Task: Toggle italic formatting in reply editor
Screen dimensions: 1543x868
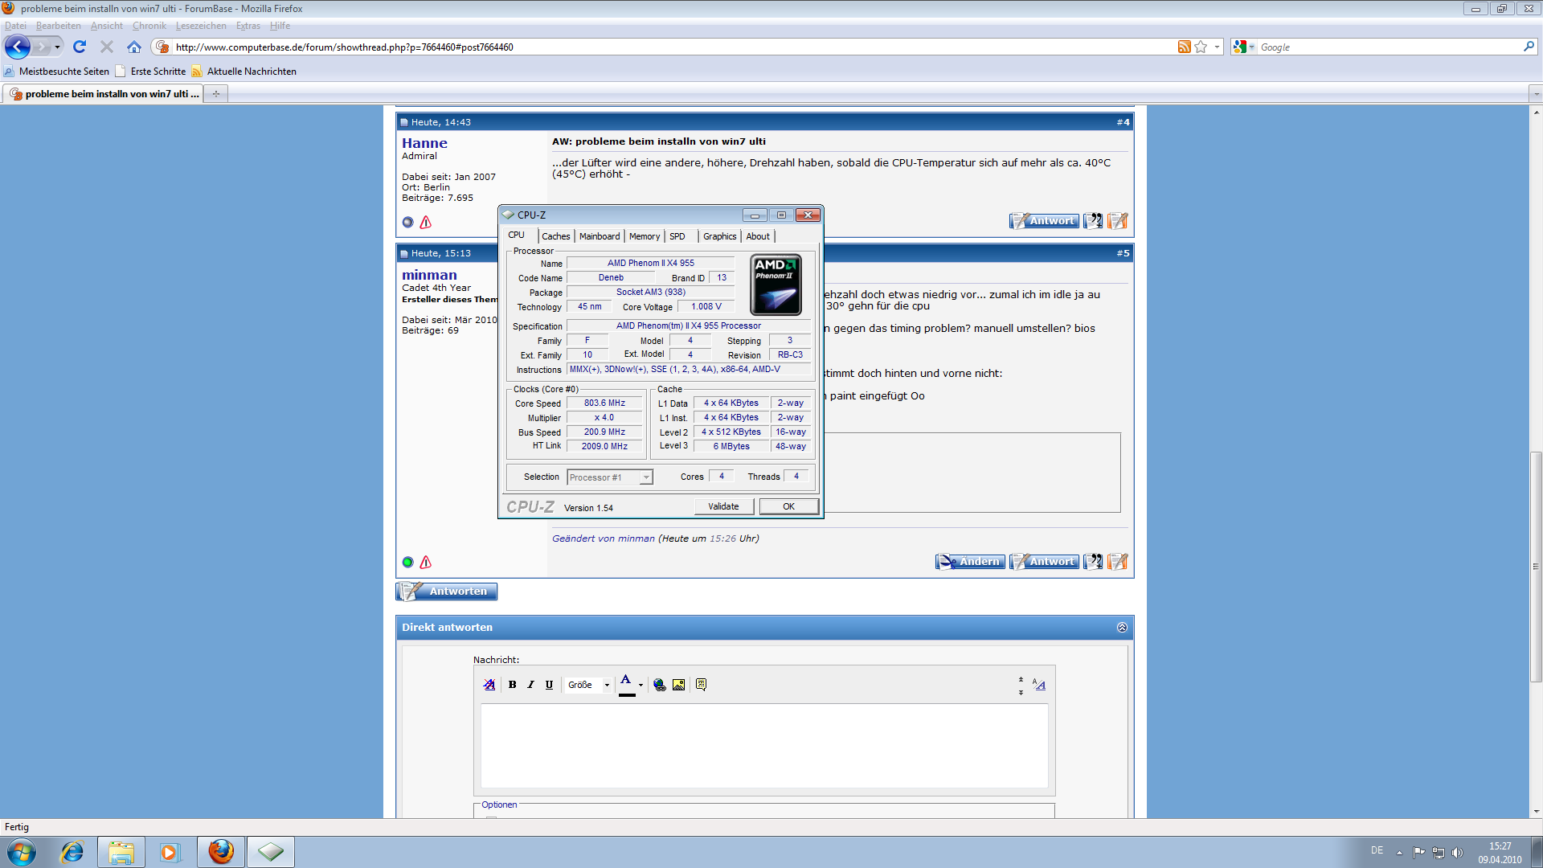Action: click(x=530, y=685)
